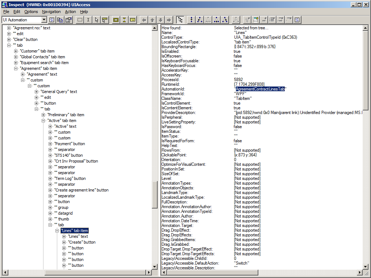Collapse the "Agreement" tab item node
The width and height of the screenshot is (371, 278).
tap(16, 68)
